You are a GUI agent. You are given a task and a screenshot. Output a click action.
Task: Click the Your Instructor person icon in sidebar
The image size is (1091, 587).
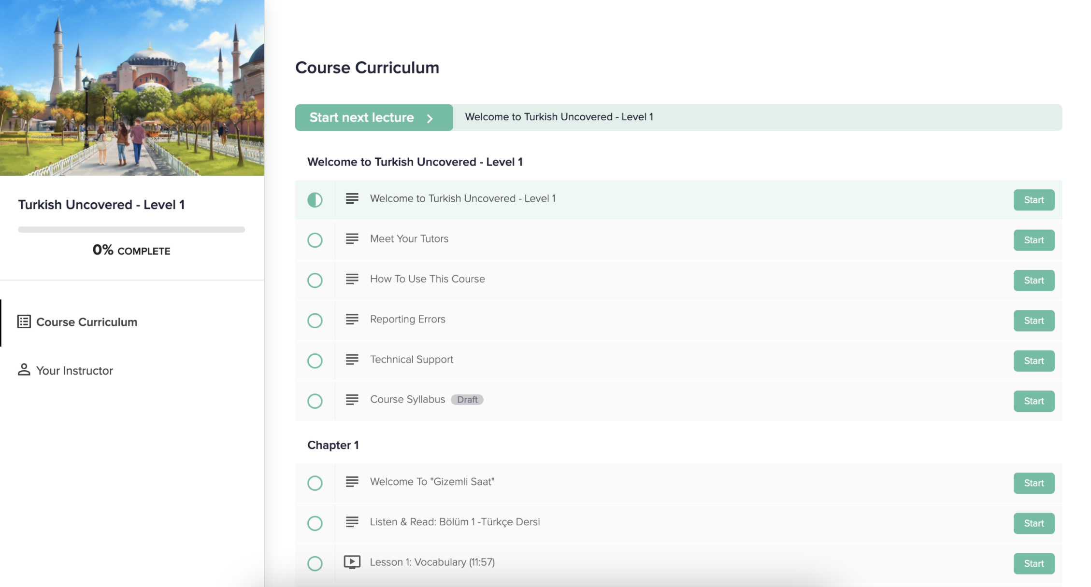24,369
